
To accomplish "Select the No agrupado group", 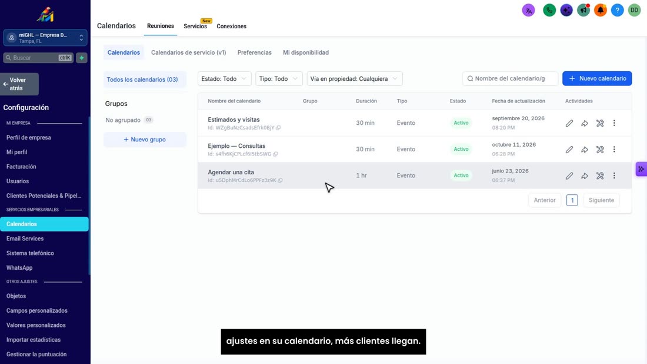I will (x=129, y=120).
